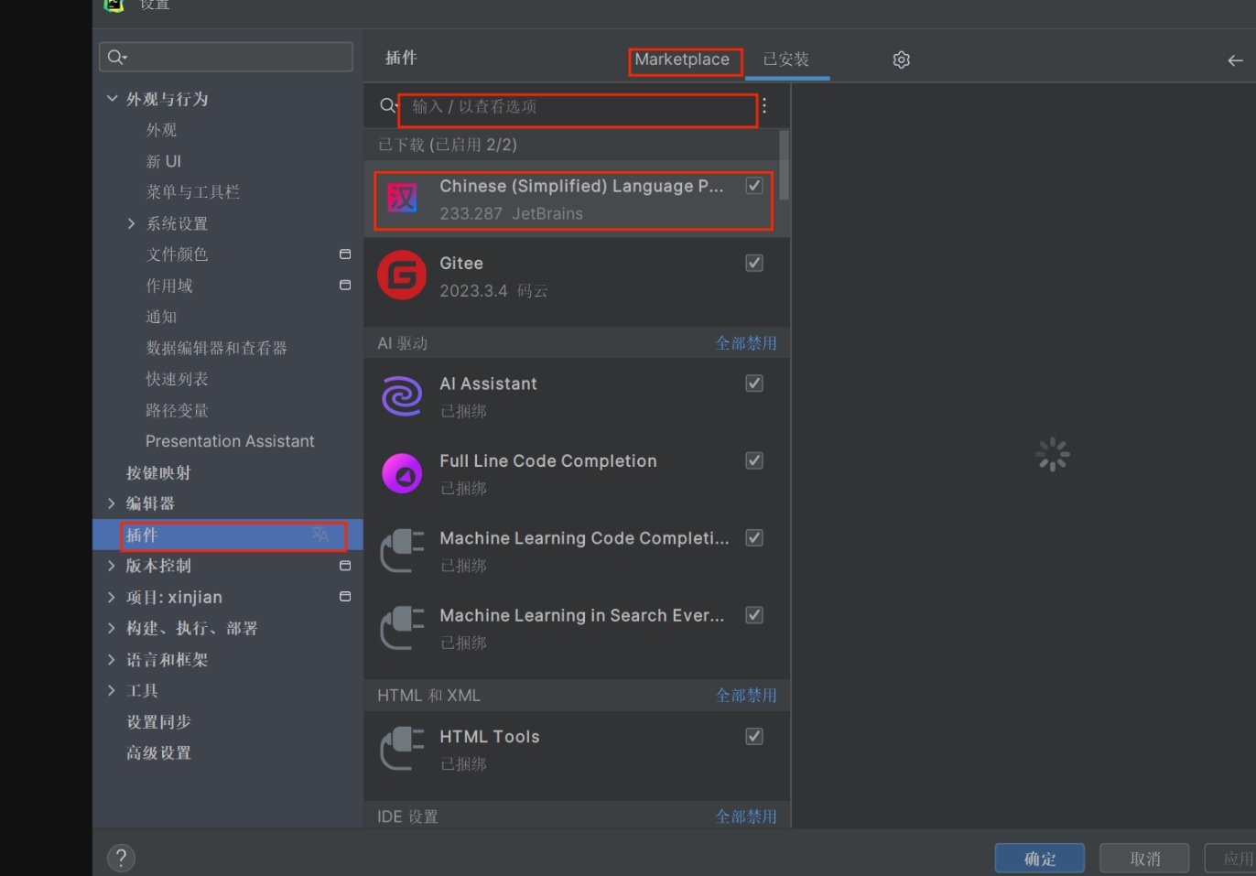Screen dimensions: 1256x876
Task: Click the 确定 button
Action: [1040, 859]
